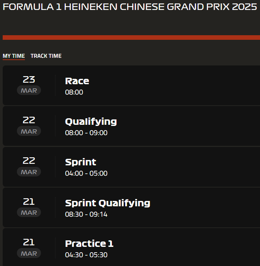Click the red divider bar under the title

[131, 38]
